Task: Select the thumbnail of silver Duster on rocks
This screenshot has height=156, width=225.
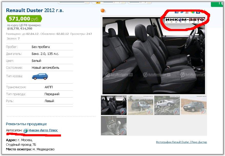Action: 167,105
